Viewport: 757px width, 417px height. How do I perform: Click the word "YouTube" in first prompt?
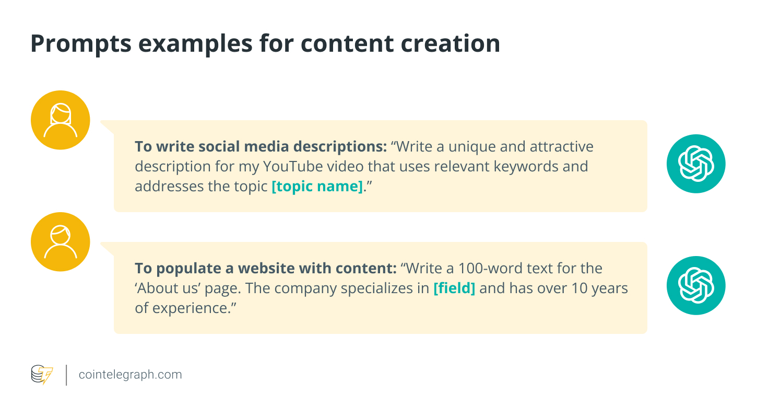pos(291,167)
